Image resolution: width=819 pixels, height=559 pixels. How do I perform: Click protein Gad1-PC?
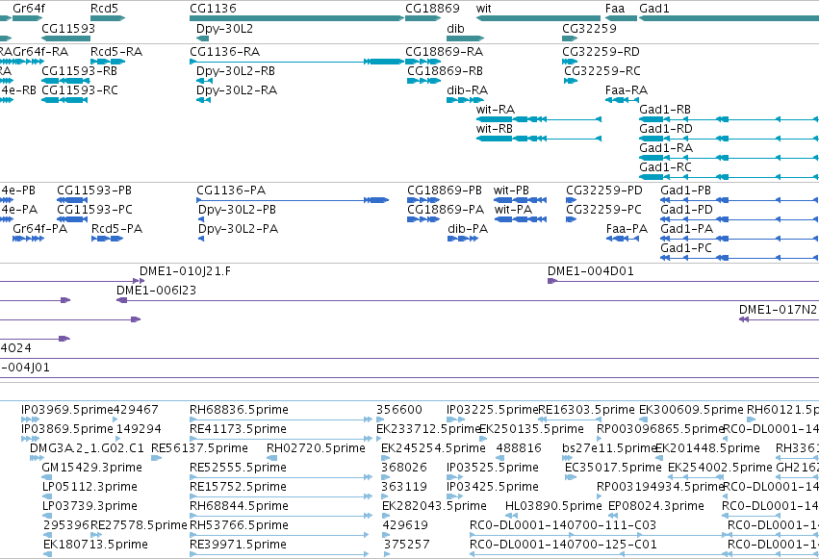(x=686, y=248)
